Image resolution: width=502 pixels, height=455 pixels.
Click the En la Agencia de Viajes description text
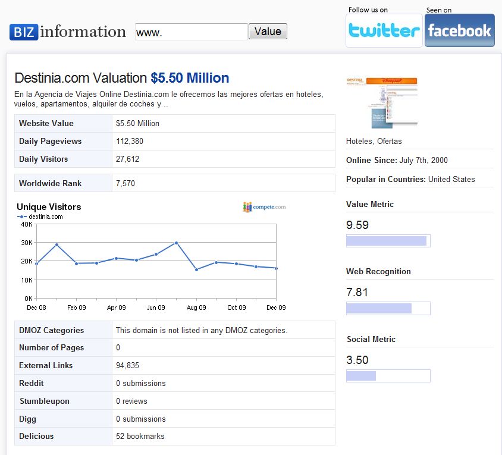point(169,99)
